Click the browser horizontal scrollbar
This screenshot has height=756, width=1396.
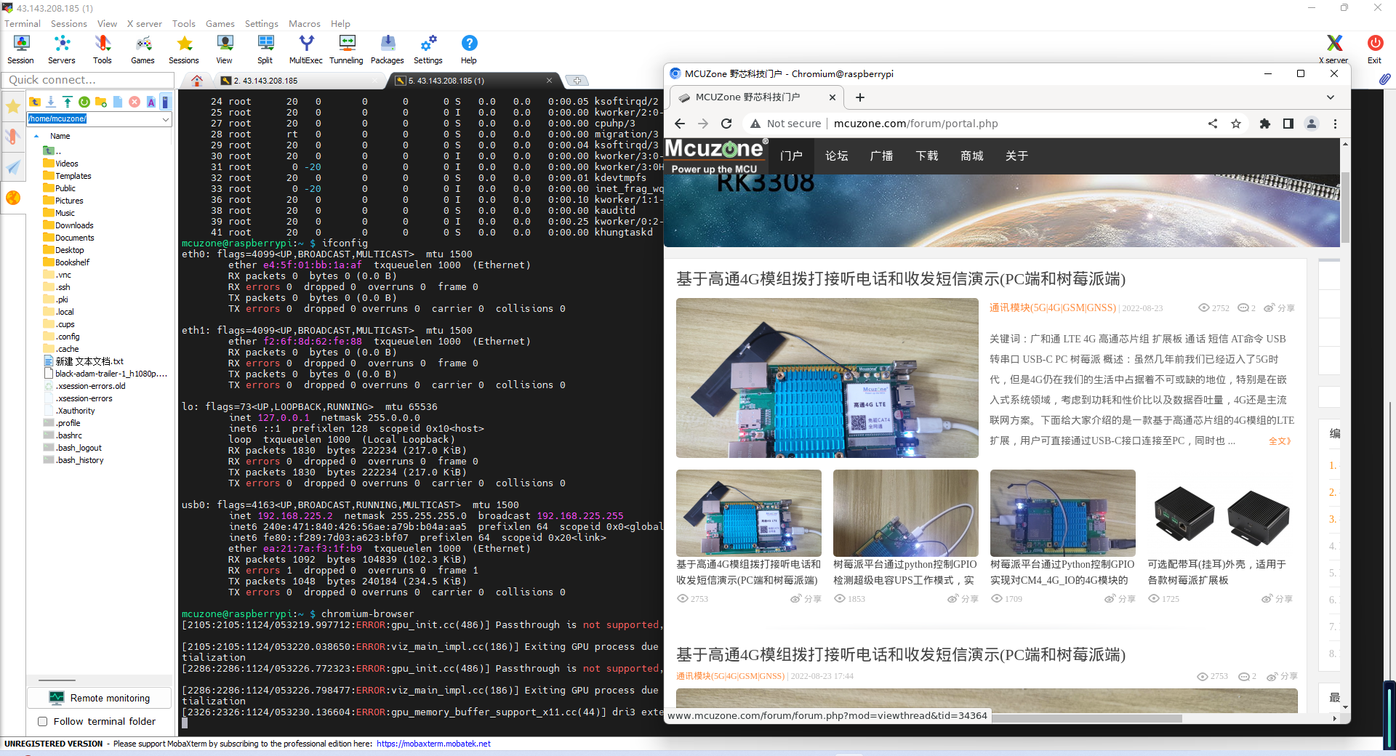[x=1087, y=718]
